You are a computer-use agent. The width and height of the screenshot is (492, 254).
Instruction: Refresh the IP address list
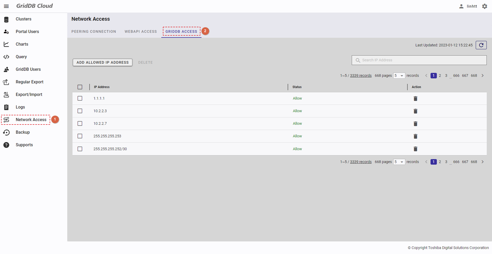(481, 45)
